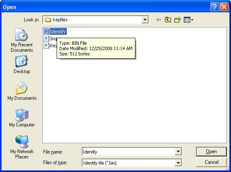Image resolution: width=231 pixels, height=172 pixels.
Task: Expand the Look in keyfiles dropdown
Action: pyautogui.click(x=145, y=20)
